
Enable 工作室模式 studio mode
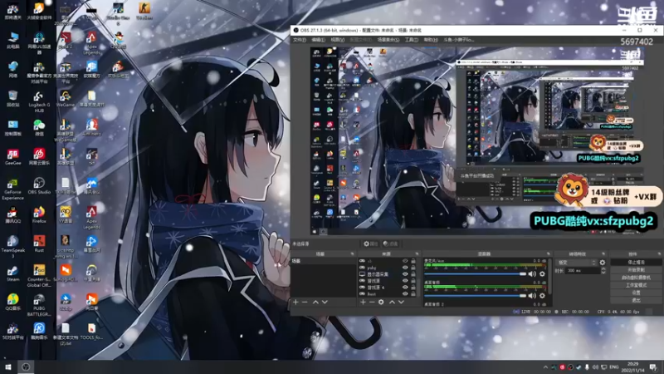[636, 285]
